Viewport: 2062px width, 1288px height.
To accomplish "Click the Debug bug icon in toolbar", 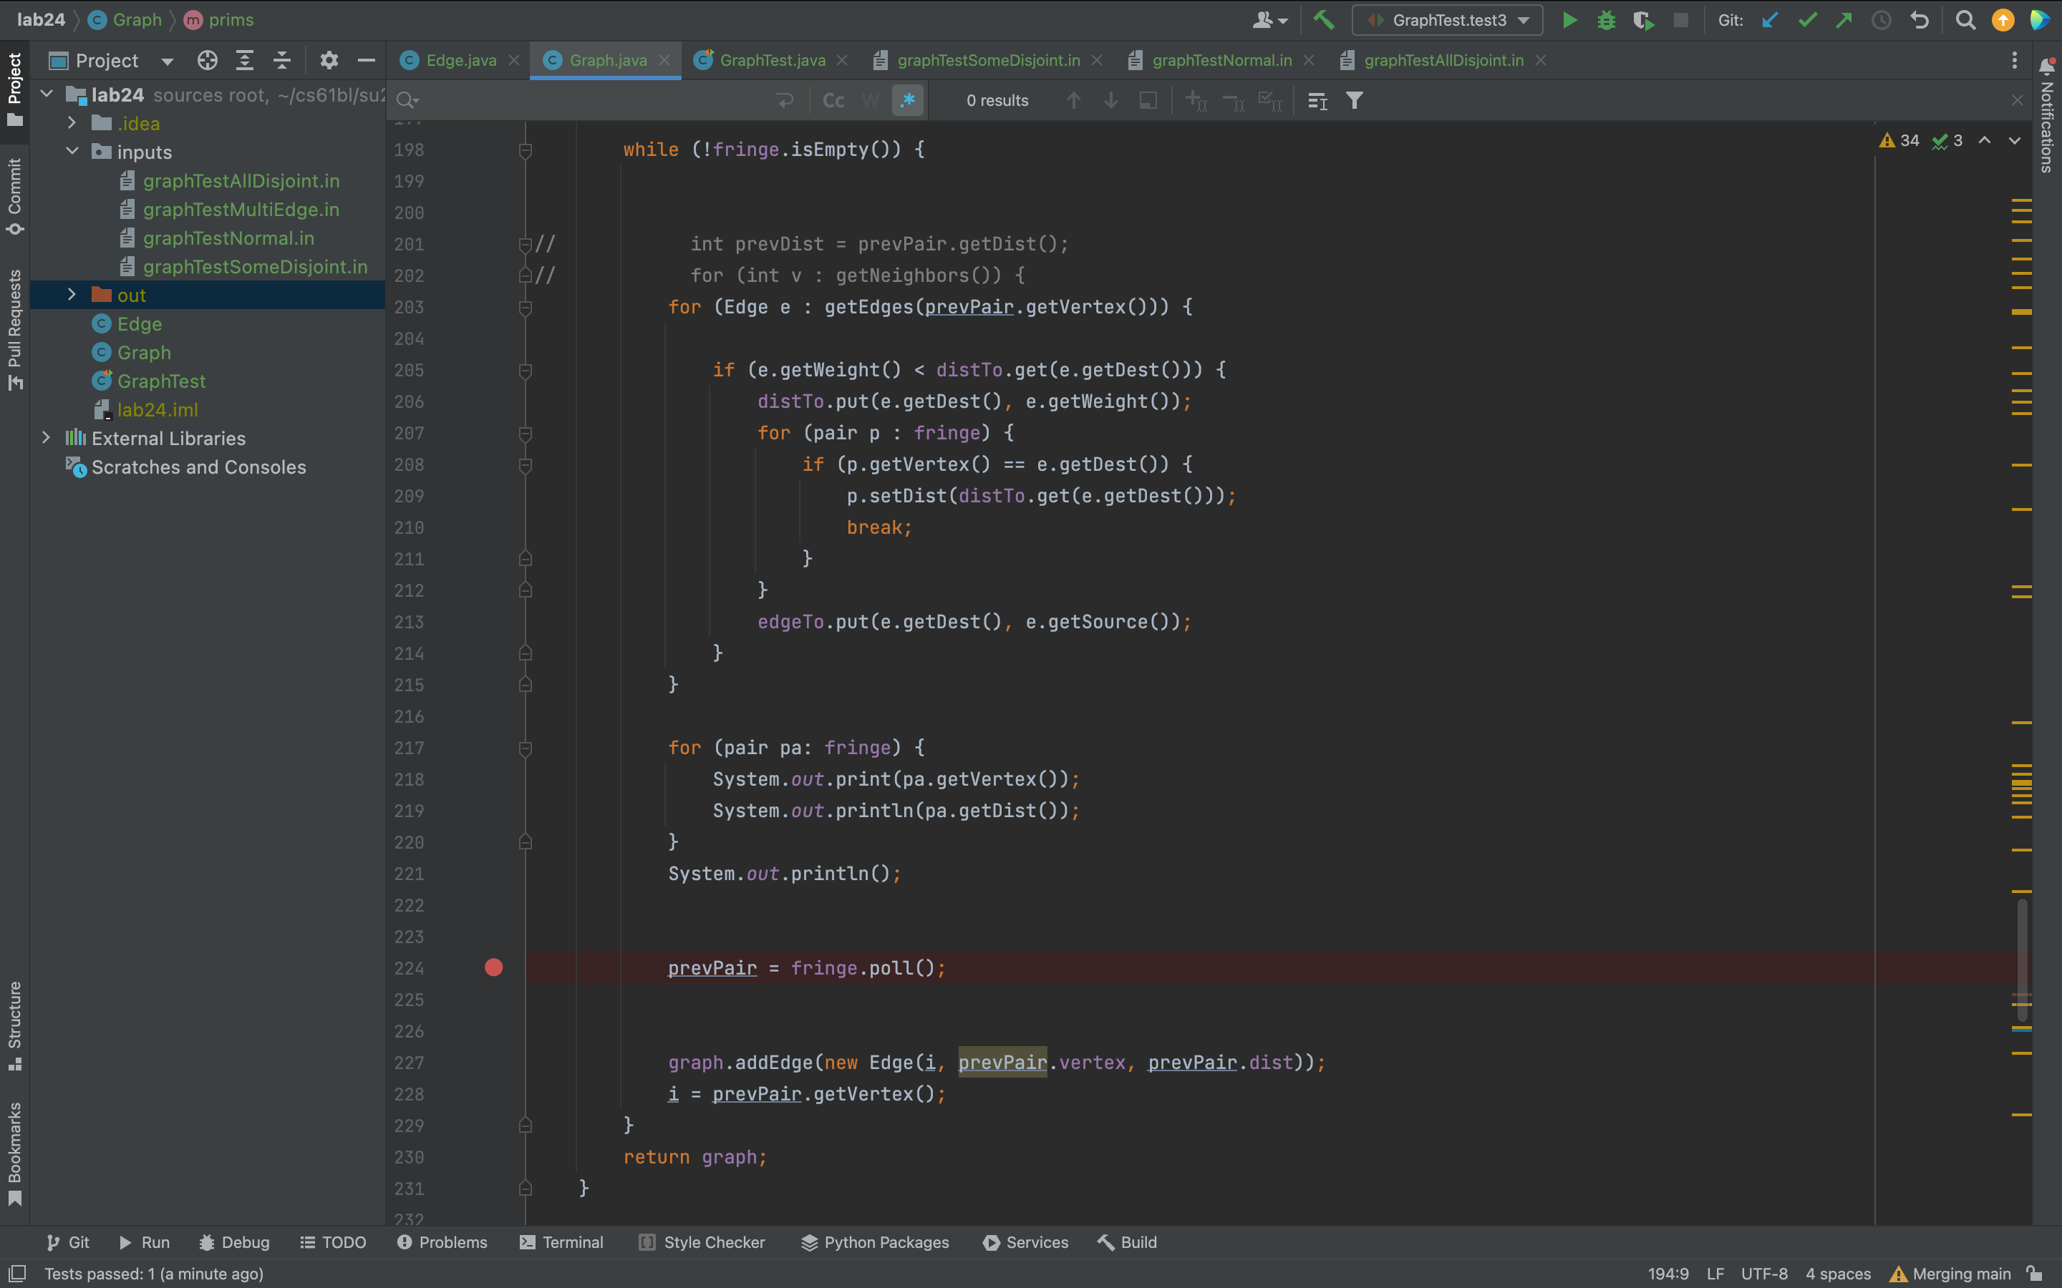I will 1606,21.
